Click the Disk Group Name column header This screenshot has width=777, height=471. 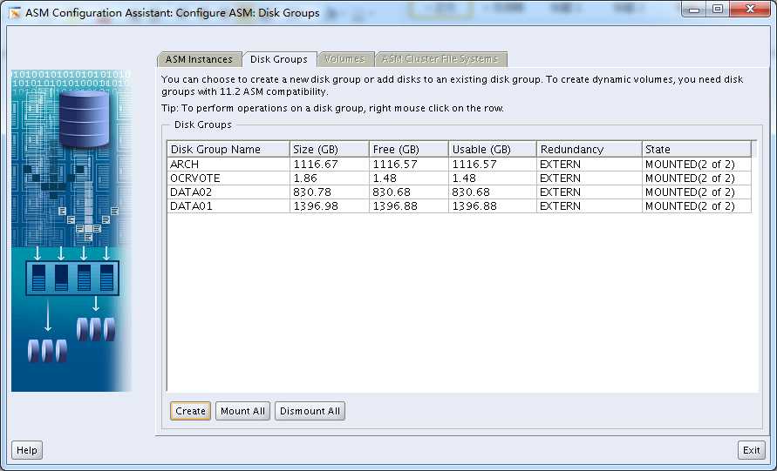(x=228, y=150)
